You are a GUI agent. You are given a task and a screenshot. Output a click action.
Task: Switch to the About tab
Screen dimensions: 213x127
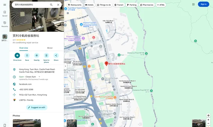50,48
